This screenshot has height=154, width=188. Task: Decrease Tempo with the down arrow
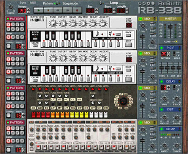(28, 12)
